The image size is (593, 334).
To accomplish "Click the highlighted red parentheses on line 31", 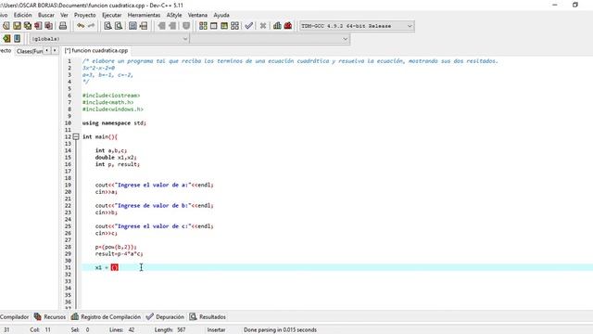I will pos(114,268).
